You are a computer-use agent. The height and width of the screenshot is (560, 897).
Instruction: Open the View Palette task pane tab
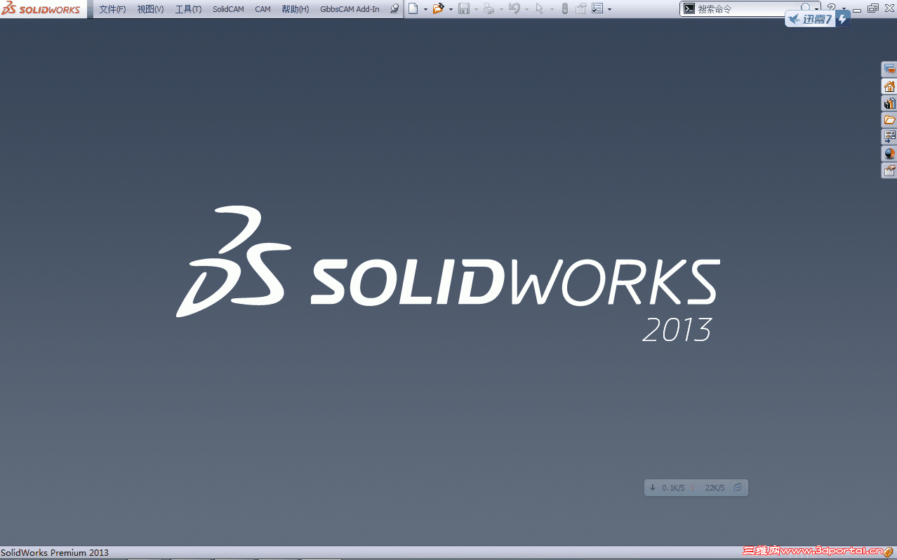[x=889, y=137]
